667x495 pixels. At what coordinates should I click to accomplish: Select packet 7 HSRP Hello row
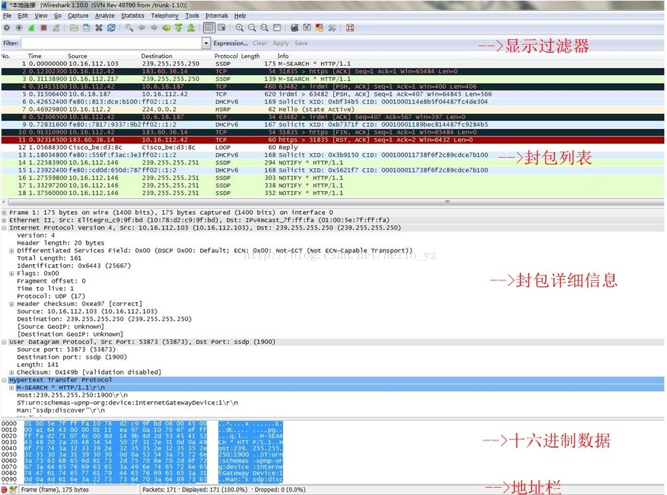point(333,109)
